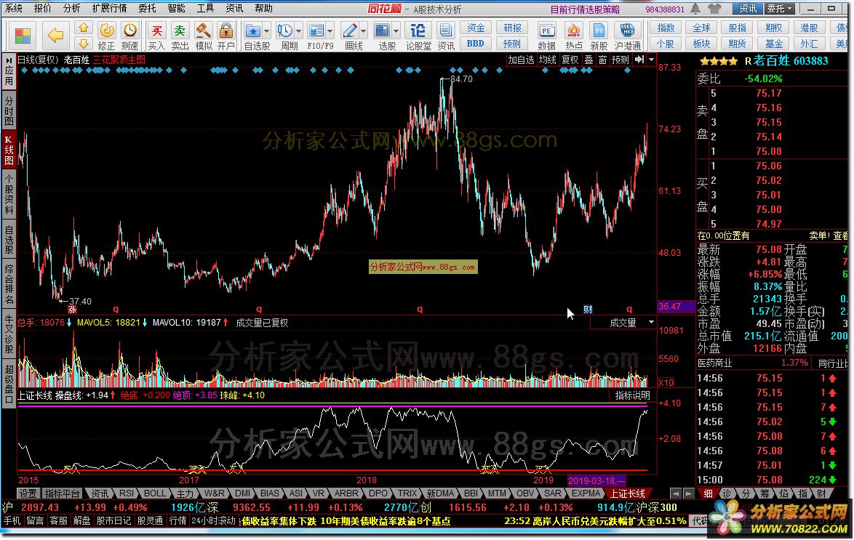Click the 财 marker on chart axis
Viewport: 854px width, 540px height.
coord(588,309)
